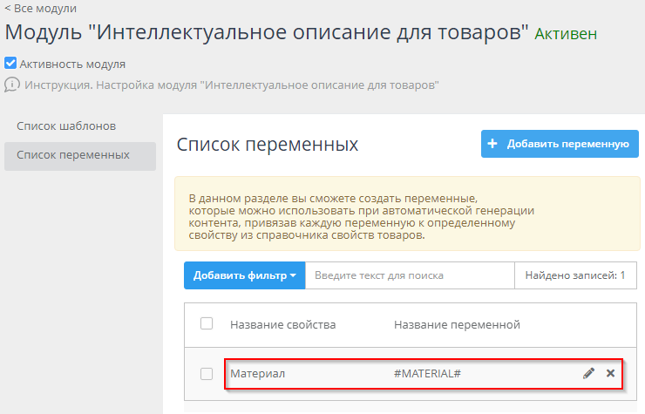Click the plus icon on Добавить переменную
Viewport: 645px width, 414px height.
point(492,144)
